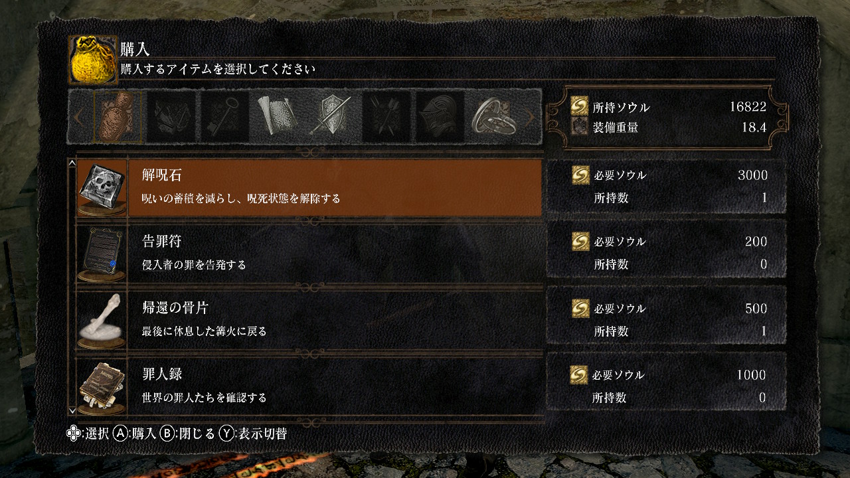The height and width of the screenshot is (478, 850).
Task: Select the sword and shield category
Action: pos(333,116)
